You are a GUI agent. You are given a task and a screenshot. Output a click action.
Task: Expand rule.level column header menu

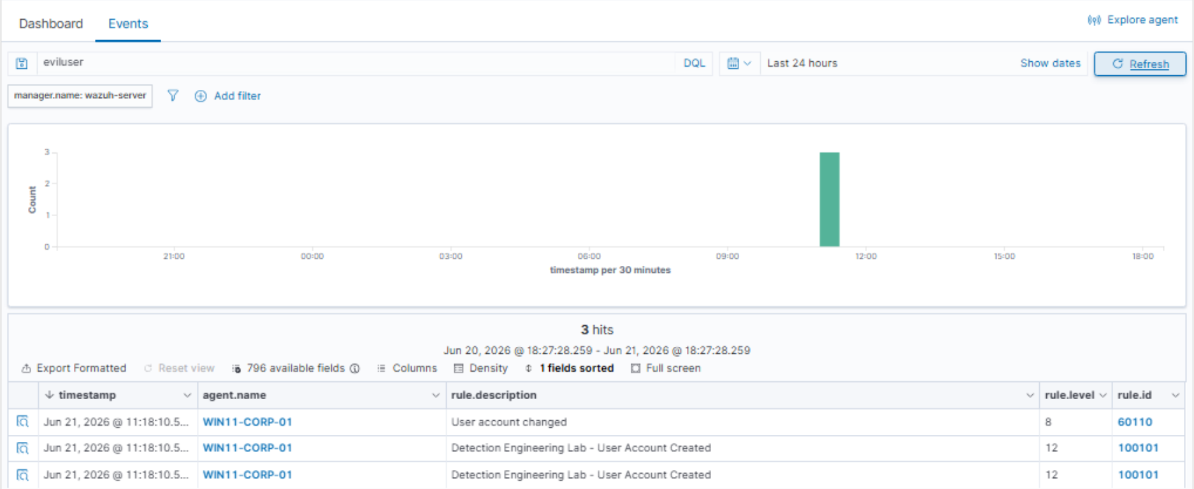1103,396
